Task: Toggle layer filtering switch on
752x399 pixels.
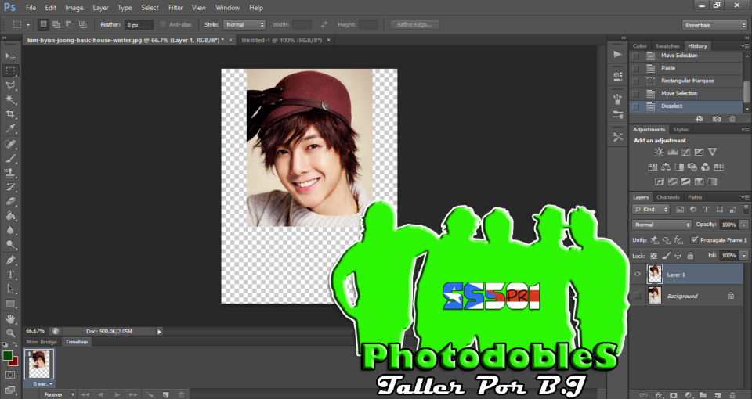Action: pyautogui.click(x=746, y=209)
